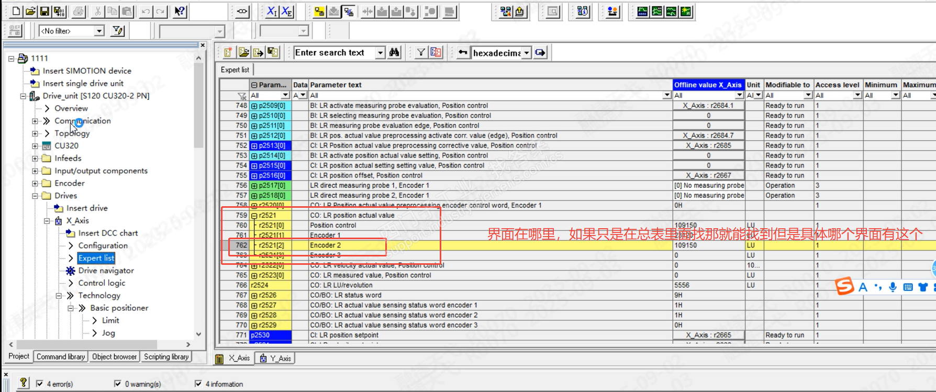This screenshot has width=936, height=392.
Task: Open Basic positioner in the tree
Action: point(119,308)
